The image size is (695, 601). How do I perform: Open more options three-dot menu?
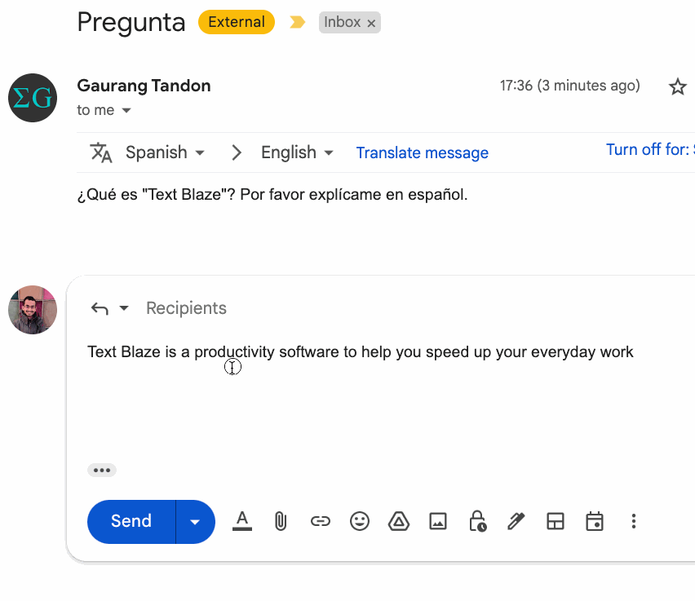click(633, 521)
